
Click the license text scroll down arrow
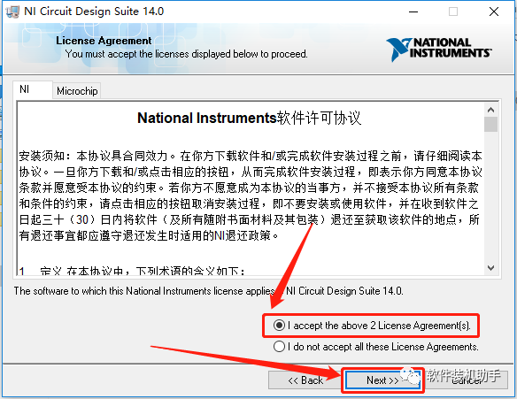pos(491,268)
